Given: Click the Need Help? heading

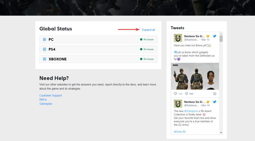Looking at the screenshot, I should pos(54,78).
